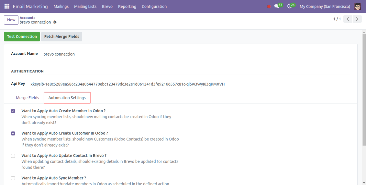Click the Accounts breadcrumb link
This screenshot has height=185, width=366.
[x=27, y=18]
